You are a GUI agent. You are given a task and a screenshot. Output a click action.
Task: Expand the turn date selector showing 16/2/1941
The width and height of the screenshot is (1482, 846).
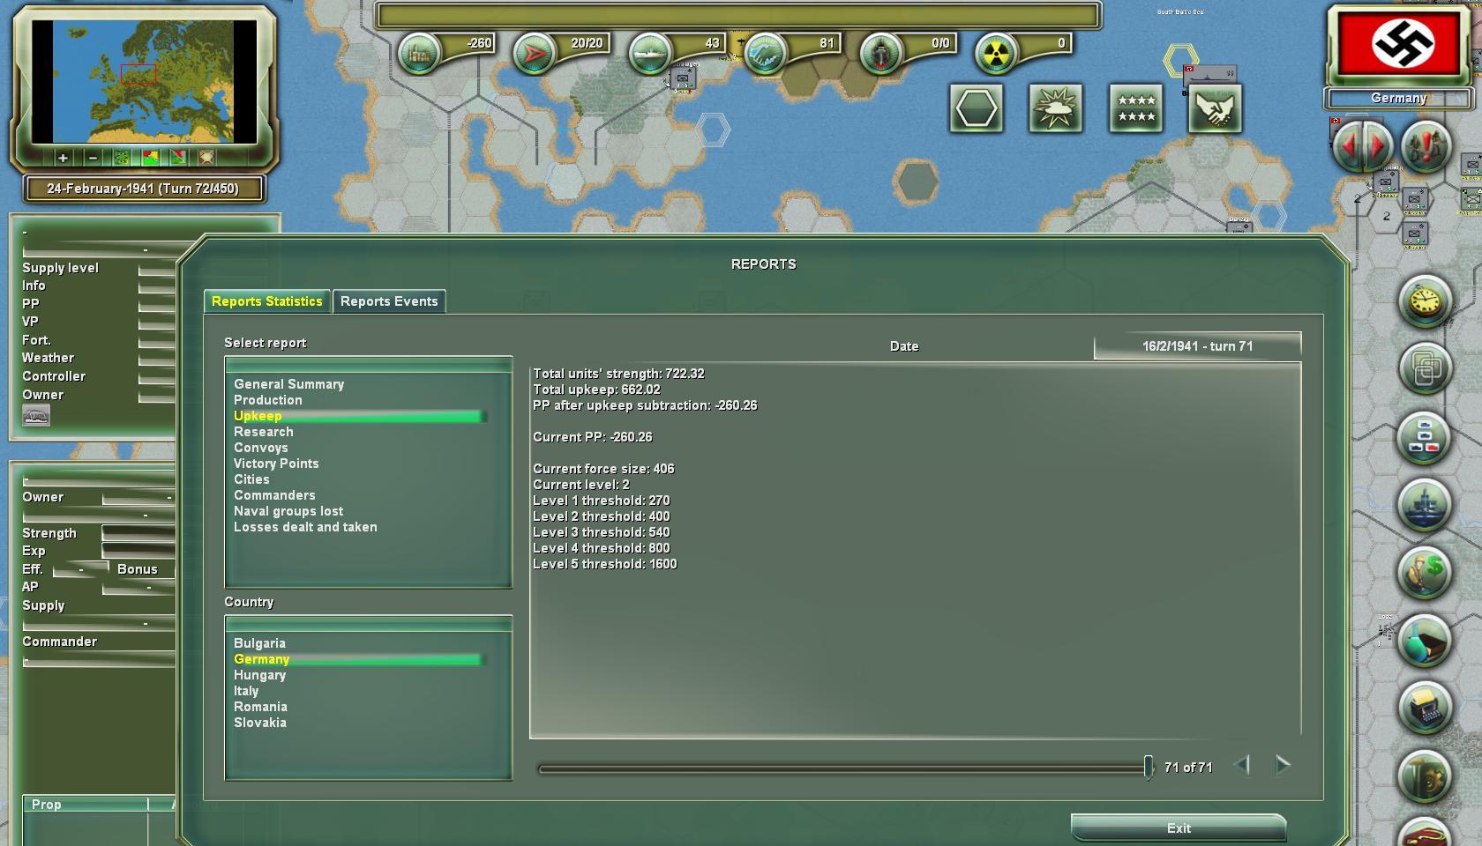click(x=1196, y=345)
